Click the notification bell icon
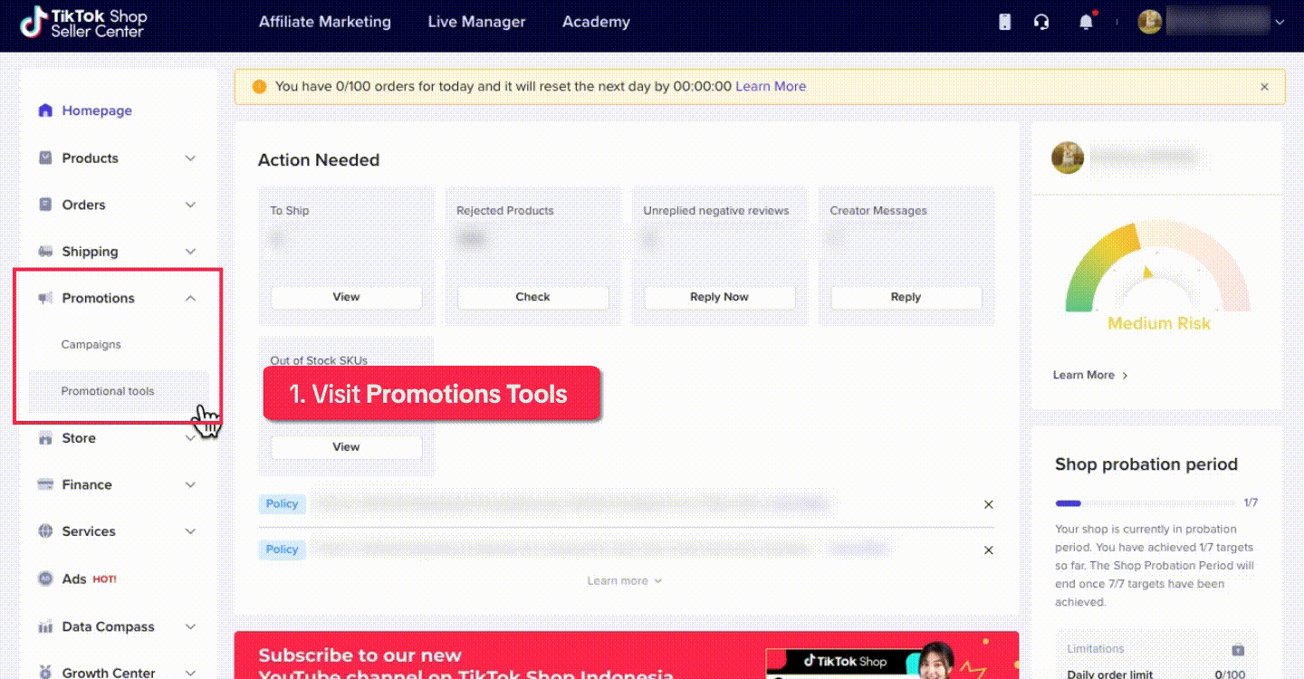This screenshot has width=1304, height=679. click(1087, 22)
